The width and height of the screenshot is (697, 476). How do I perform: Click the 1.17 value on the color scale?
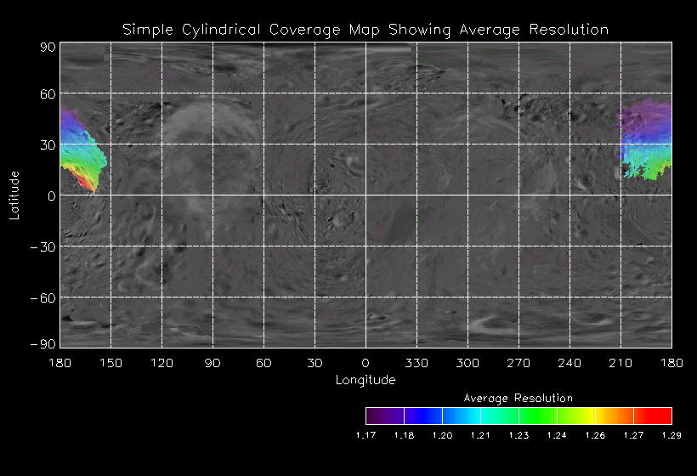(365, 434)
